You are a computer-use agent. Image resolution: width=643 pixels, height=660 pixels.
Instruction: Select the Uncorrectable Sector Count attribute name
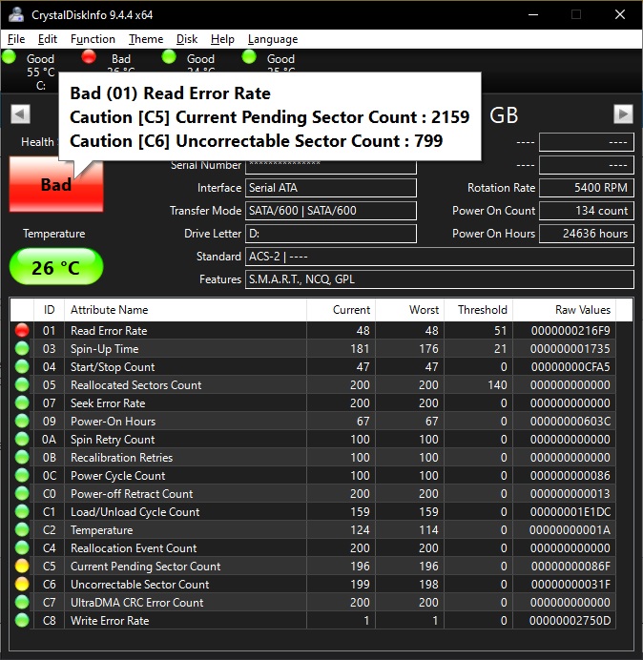[140, 585]
